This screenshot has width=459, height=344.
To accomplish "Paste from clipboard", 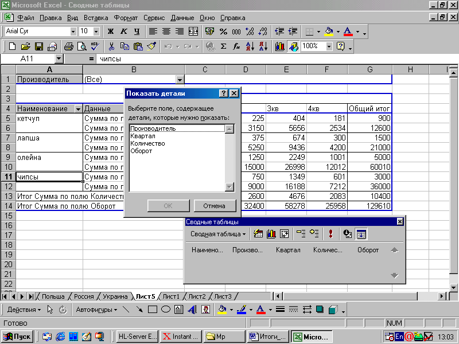I will [x=138, y=46].
